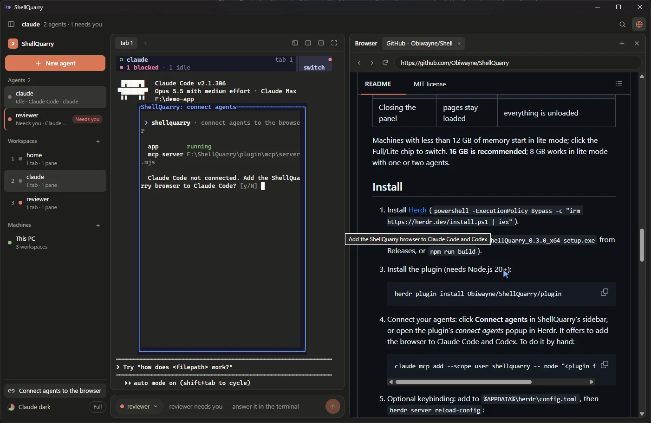Click the switch button in terminal
This screenshot has height=423, width=651.
coord(314,67)
